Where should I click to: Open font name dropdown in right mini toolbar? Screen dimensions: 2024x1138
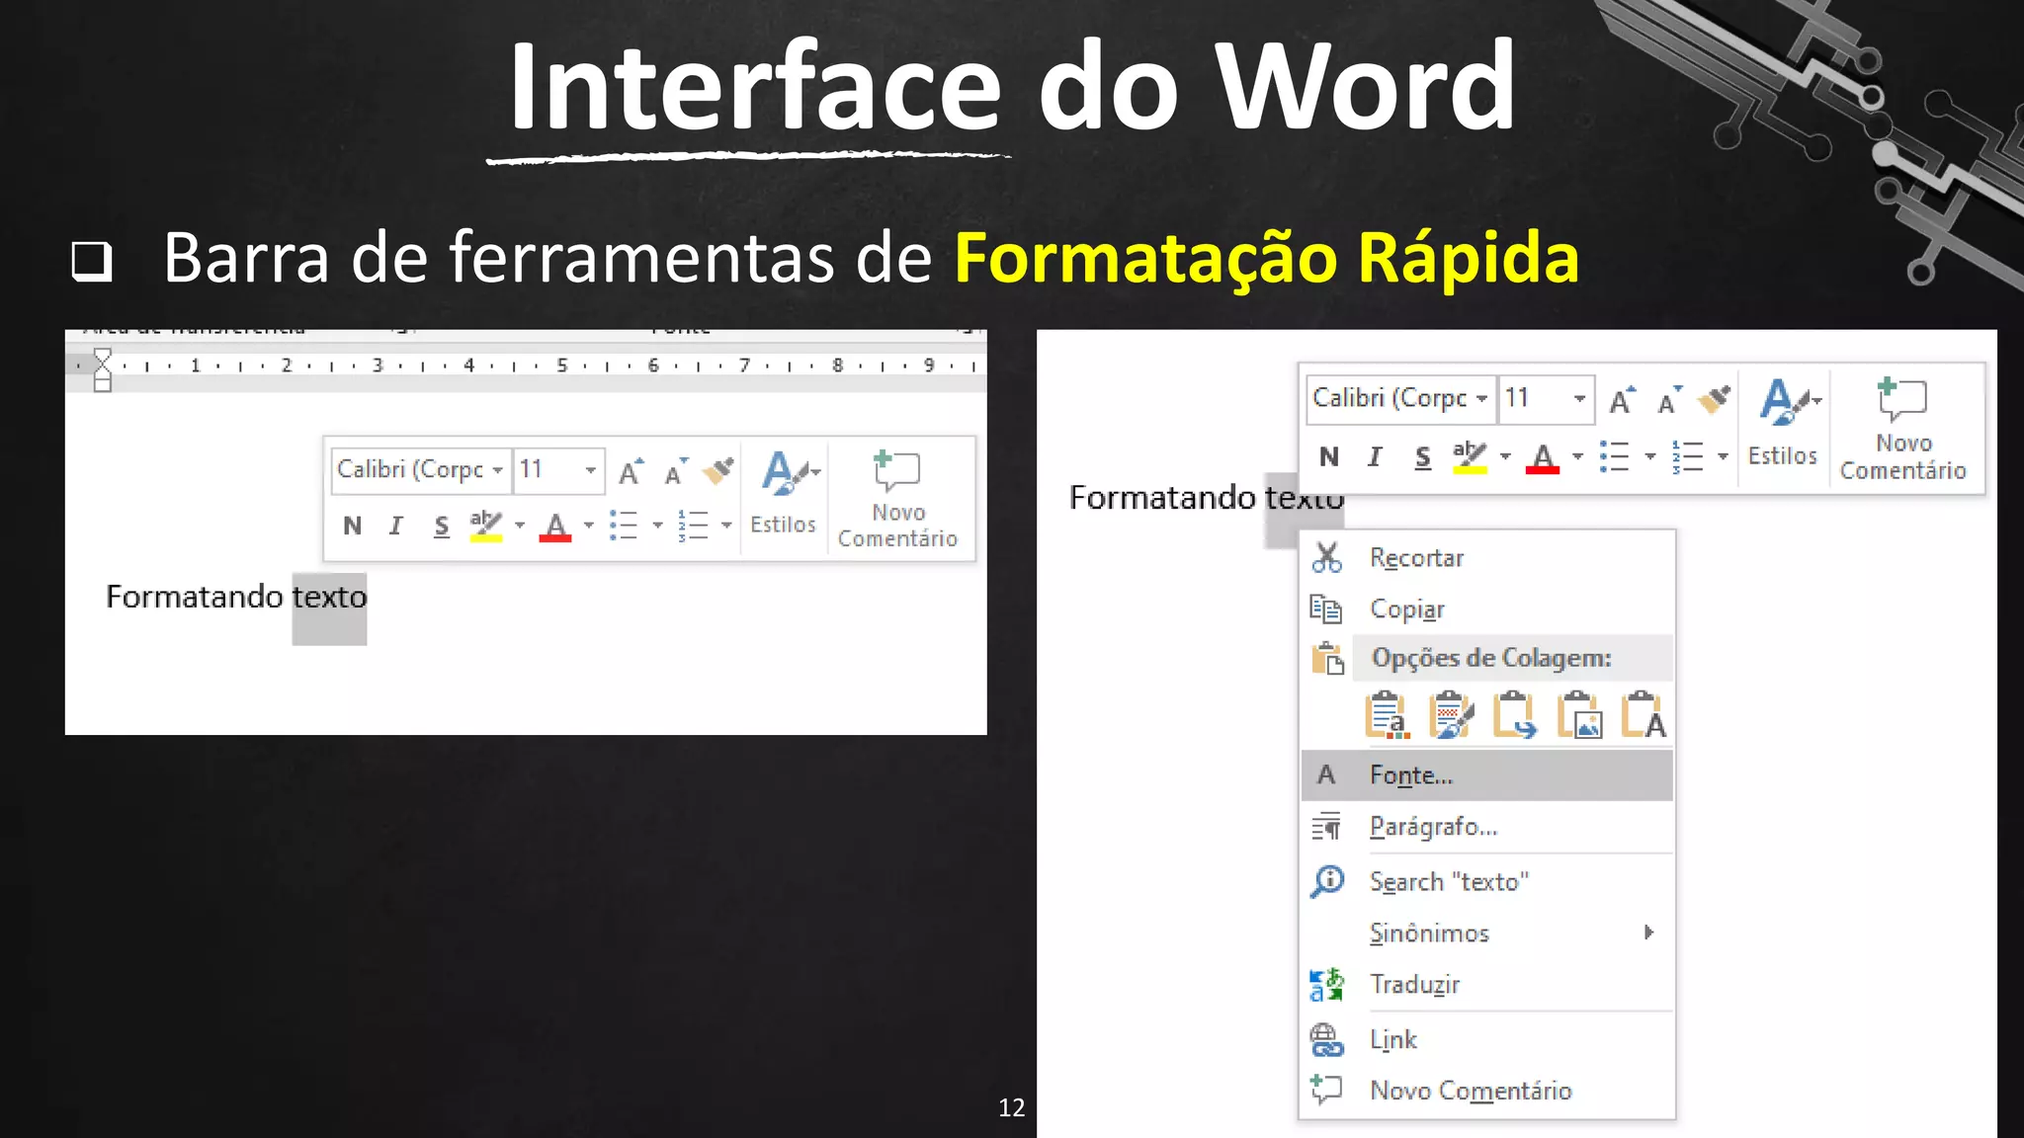[x=1482, y=399]
